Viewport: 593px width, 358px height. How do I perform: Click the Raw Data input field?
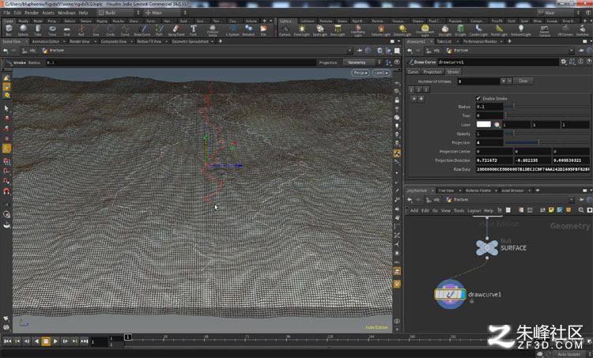(532, 169)
